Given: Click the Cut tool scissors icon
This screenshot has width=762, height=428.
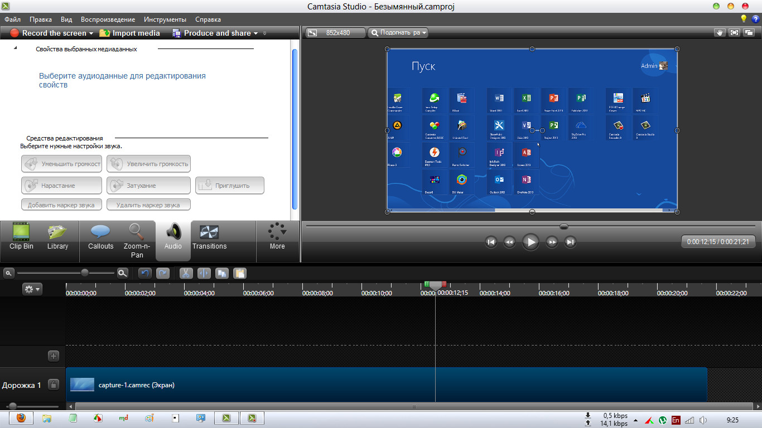Looking at the screenshot, I should 186,273.
